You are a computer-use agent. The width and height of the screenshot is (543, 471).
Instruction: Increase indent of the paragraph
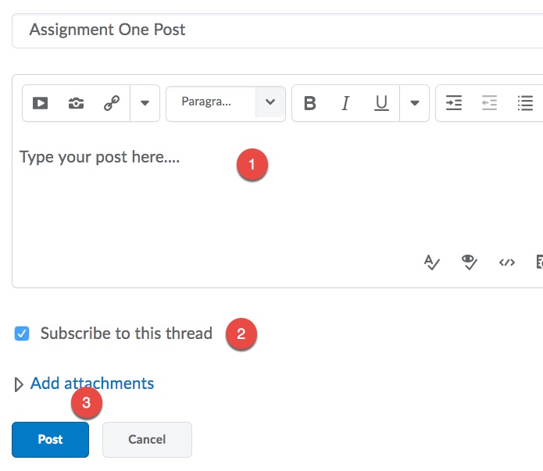pyautogui.click(x=454, y=103)
